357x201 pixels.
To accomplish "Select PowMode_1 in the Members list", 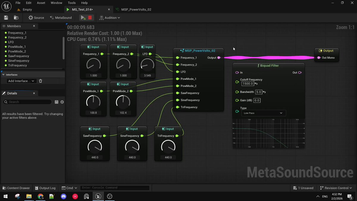I will pos(17,47).
